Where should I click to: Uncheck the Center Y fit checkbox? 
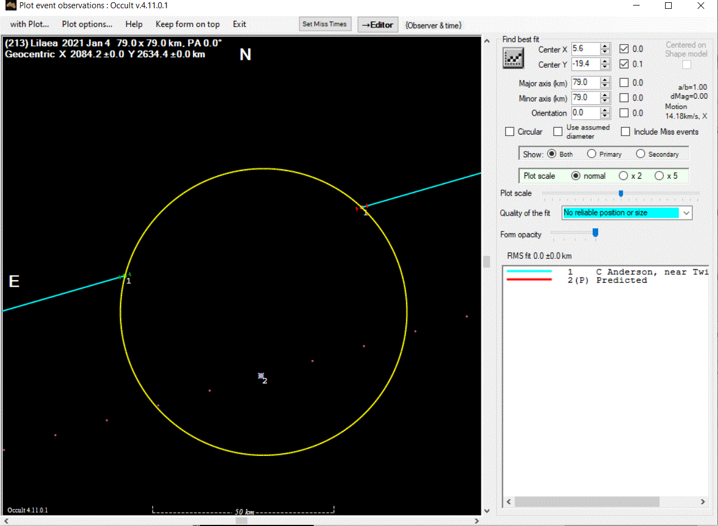(624, 64)
